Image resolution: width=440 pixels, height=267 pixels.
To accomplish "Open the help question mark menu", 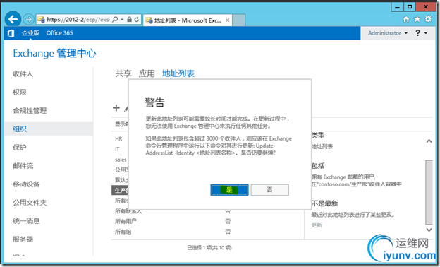I will 421,33.
